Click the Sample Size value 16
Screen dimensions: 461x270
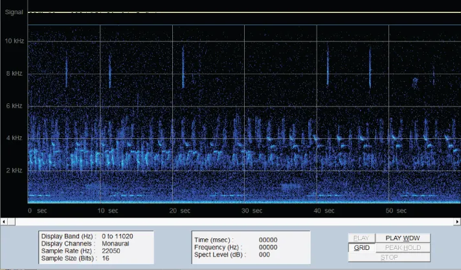click(x=106, y=258)
